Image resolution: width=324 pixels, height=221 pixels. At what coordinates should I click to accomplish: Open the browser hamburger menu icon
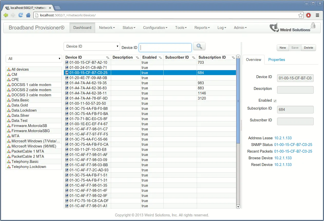click(x=318, y=15)
